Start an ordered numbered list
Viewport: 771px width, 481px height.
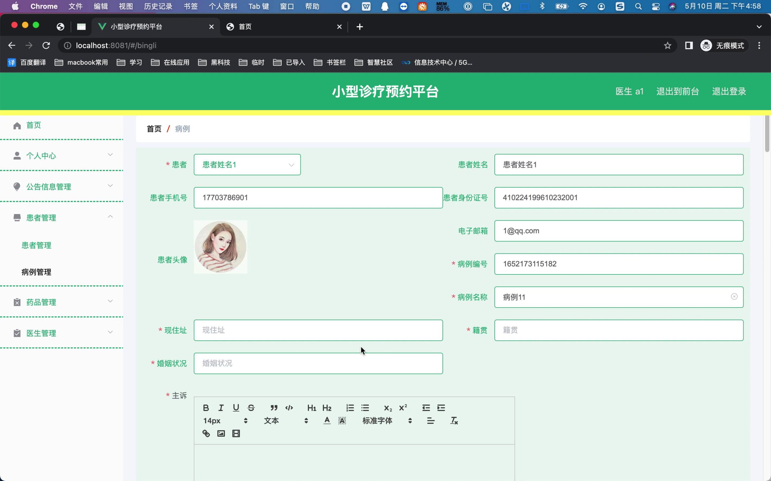[x=350, y=408]
